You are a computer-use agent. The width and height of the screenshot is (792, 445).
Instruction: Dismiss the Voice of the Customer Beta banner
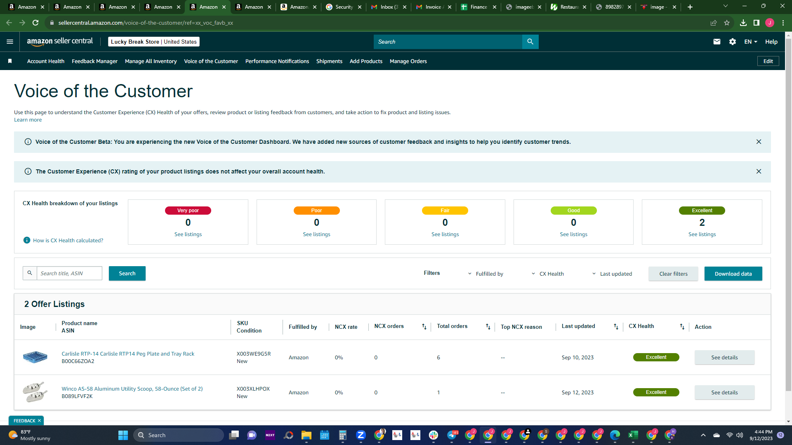759,142
